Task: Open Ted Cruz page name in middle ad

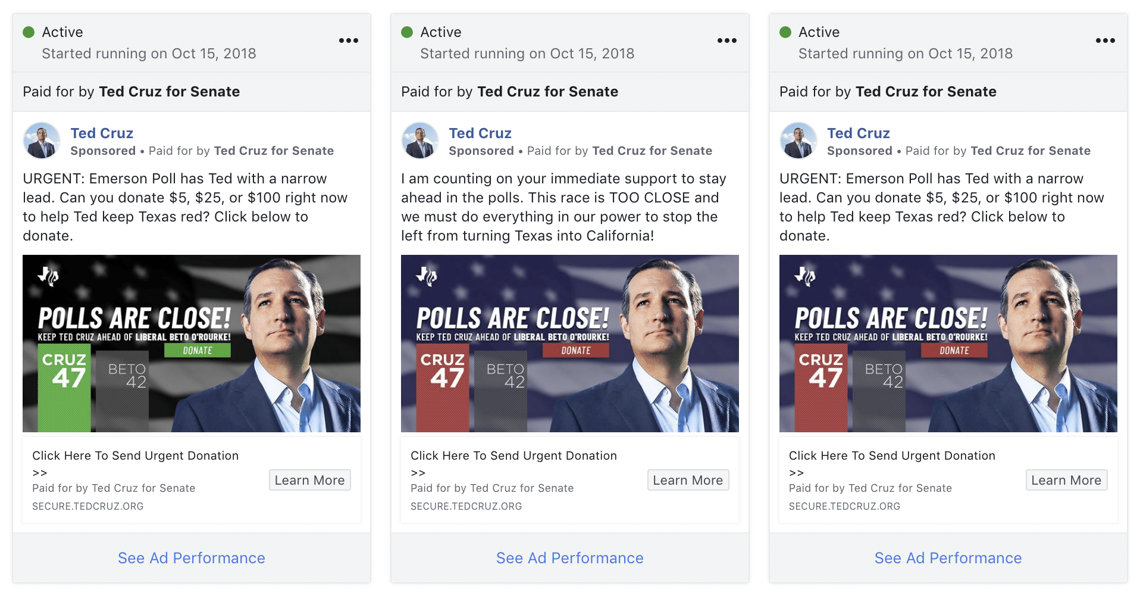Action: 480,133
